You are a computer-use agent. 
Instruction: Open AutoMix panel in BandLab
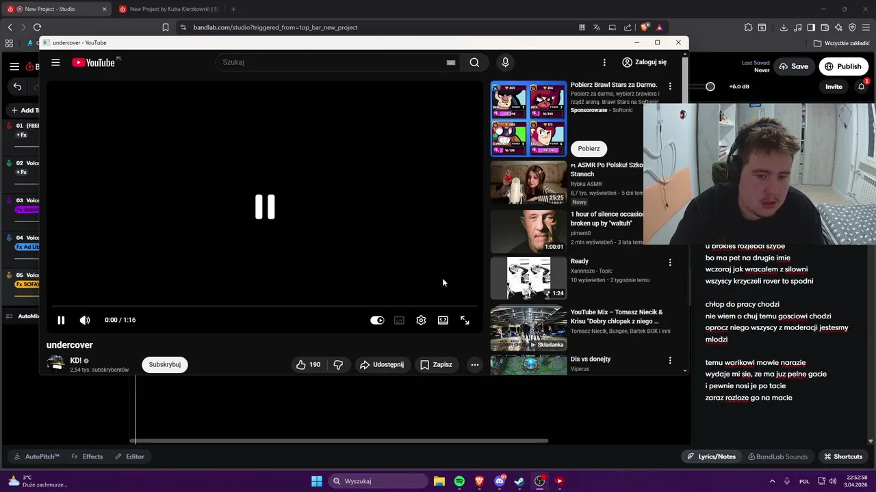23,316
